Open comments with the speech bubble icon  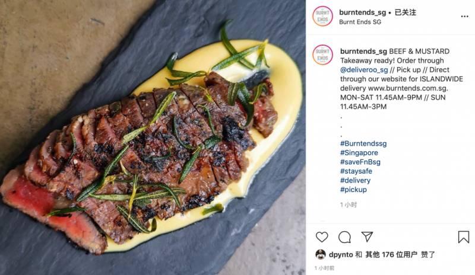pos(344,237)
